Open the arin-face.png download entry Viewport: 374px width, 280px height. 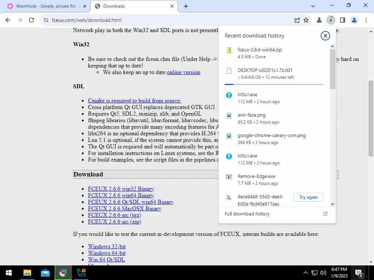click(x=274, y=118)
